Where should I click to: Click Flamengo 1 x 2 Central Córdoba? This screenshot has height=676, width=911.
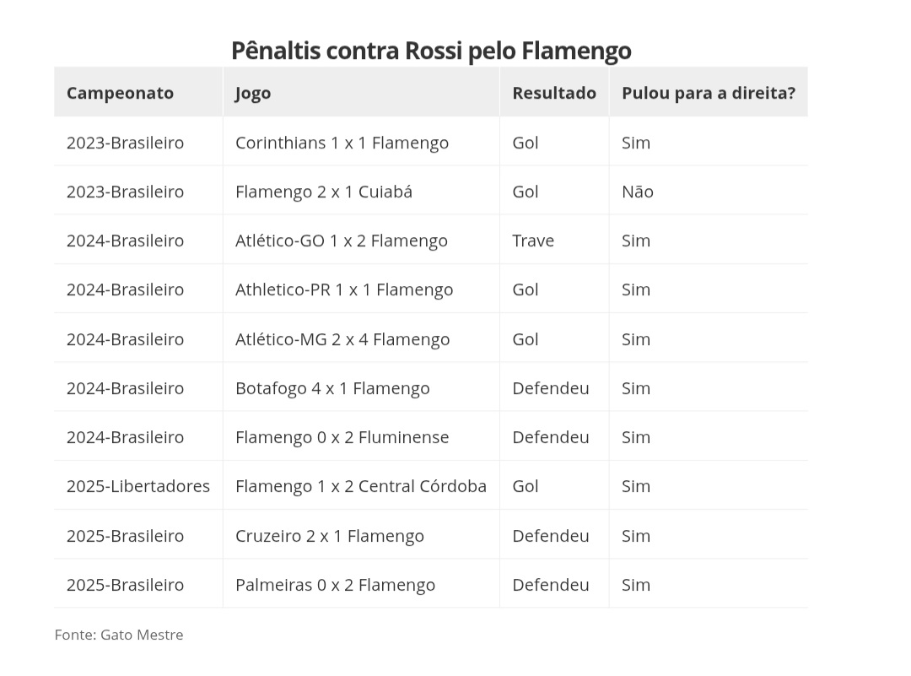(x=361, y=485)
